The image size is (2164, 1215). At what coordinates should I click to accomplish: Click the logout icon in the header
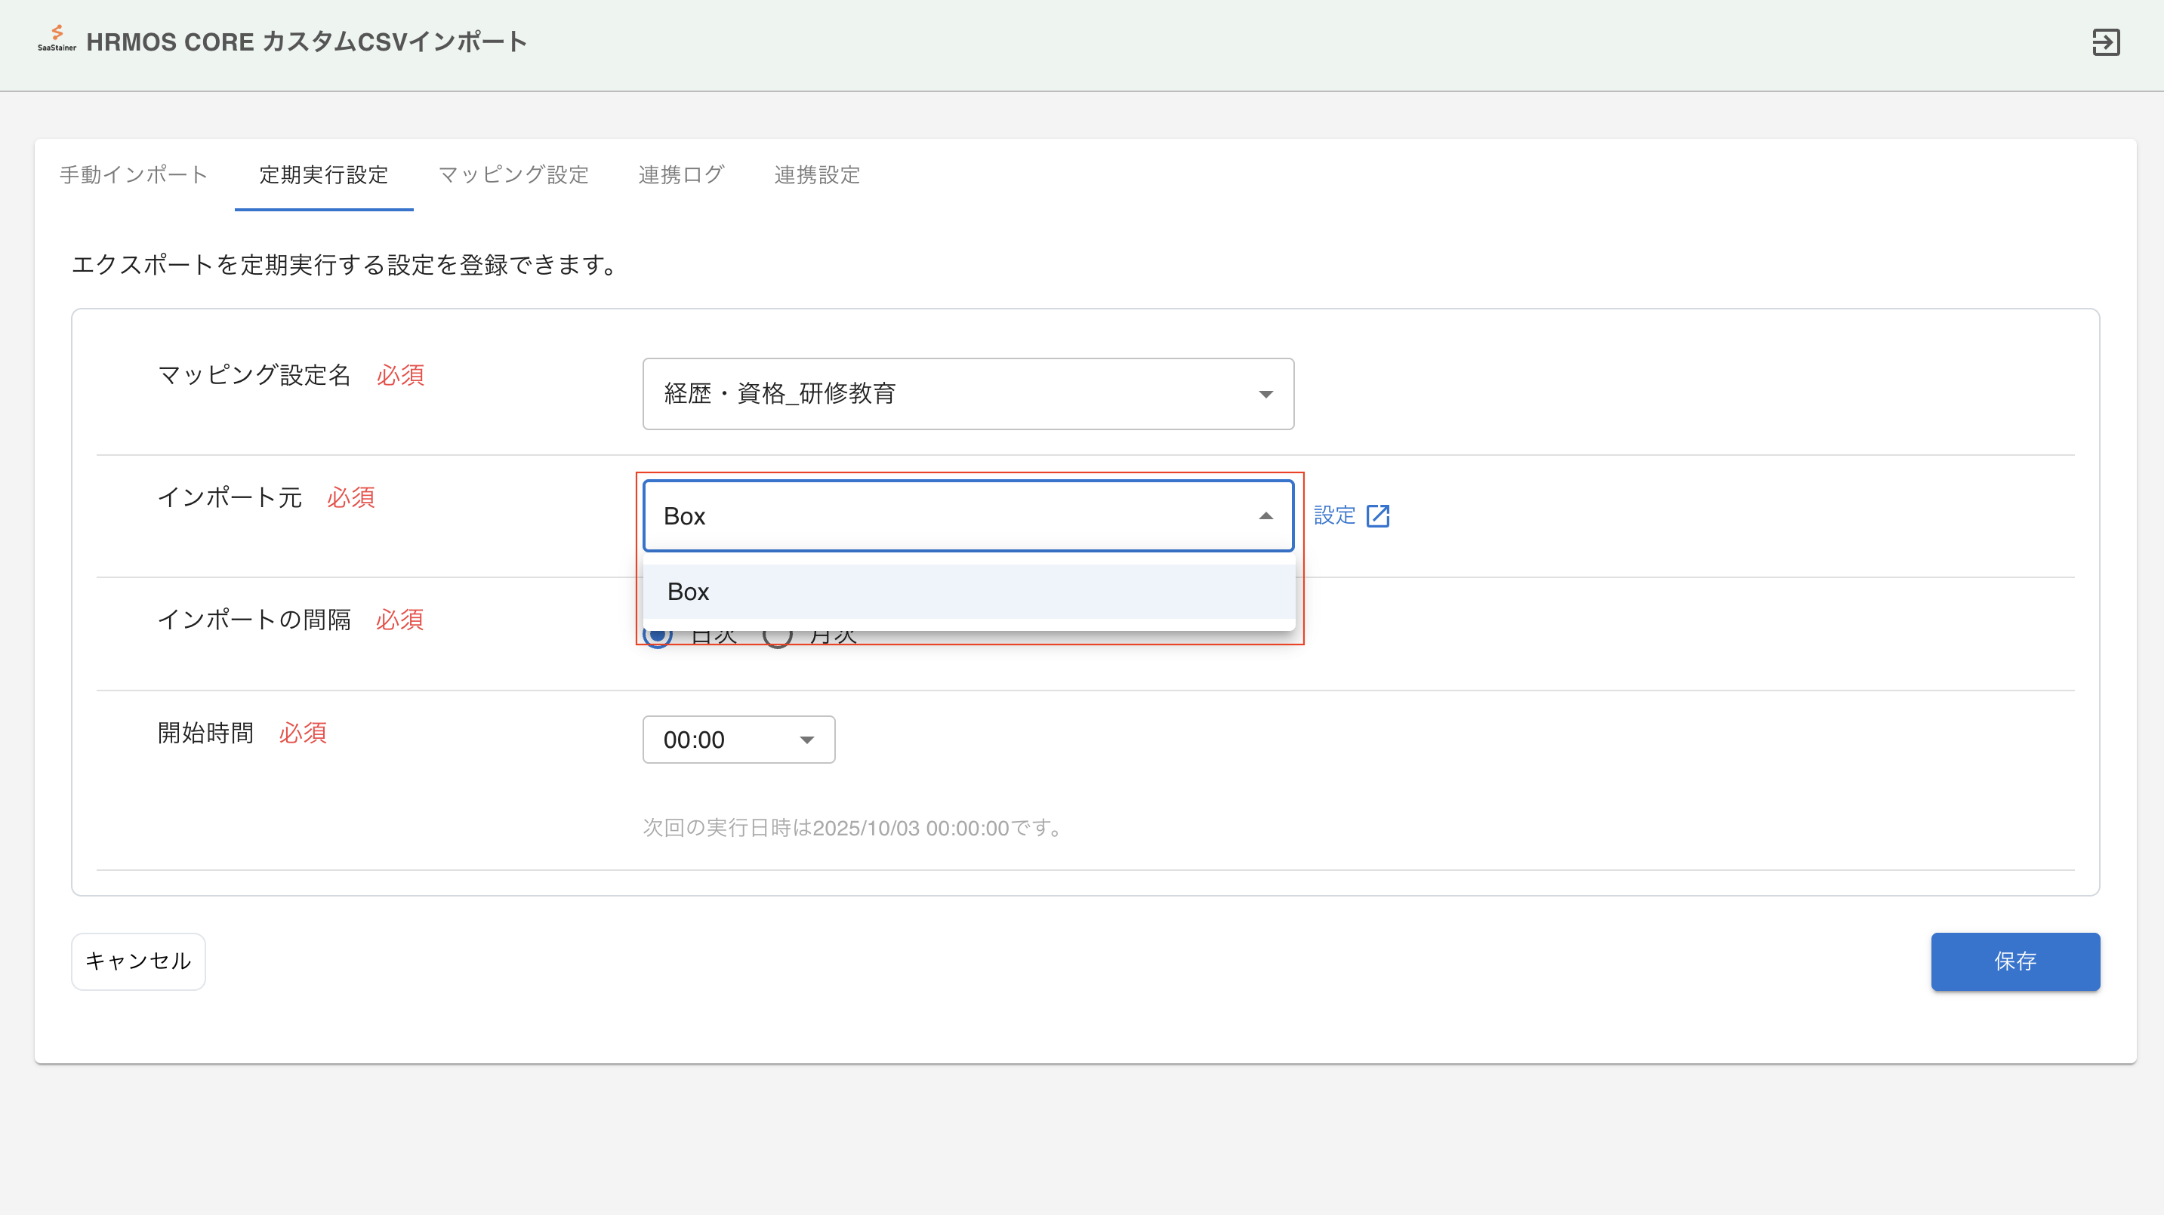[2105, 42]
